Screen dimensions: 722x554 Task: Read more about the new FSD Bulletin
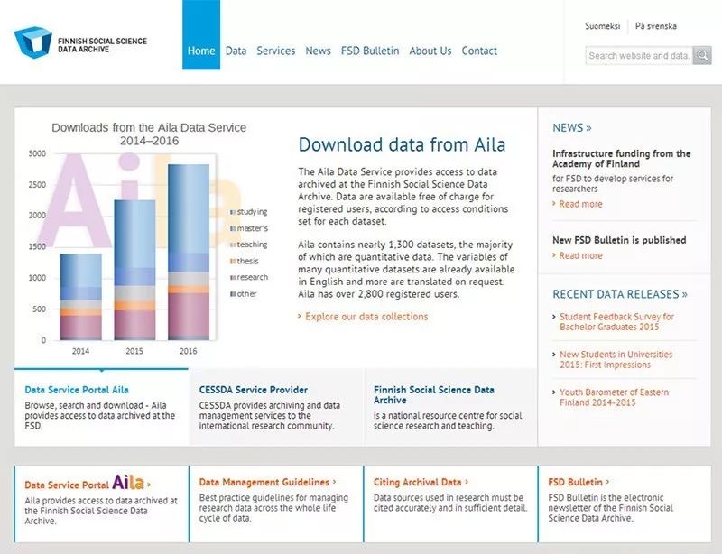(580, 255)
